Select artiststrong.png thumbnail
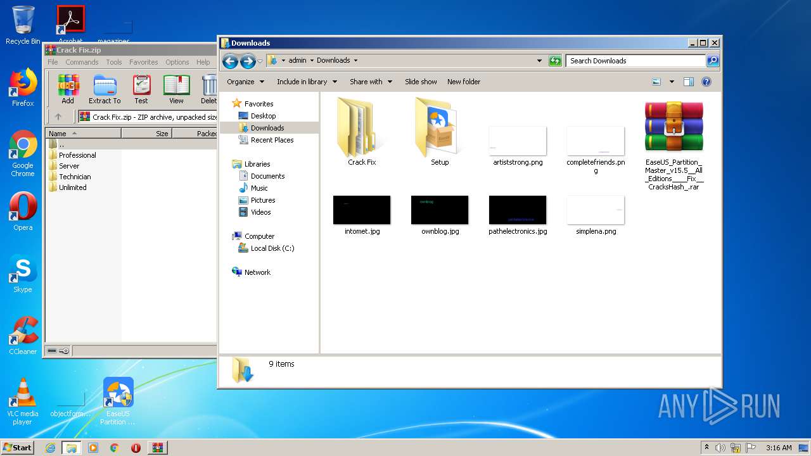 [x=518, y=146]
